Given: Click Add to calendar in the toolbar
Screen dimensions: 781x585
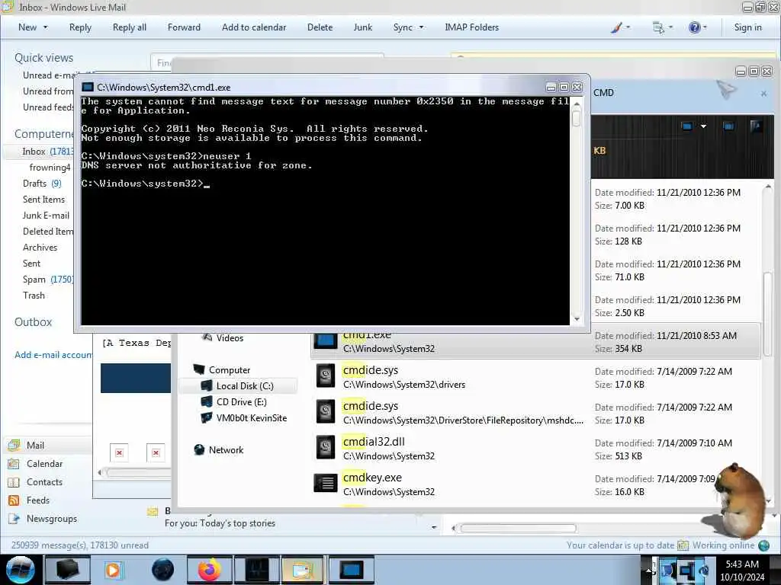Looking at the screenshot, I should pos(254,27).
